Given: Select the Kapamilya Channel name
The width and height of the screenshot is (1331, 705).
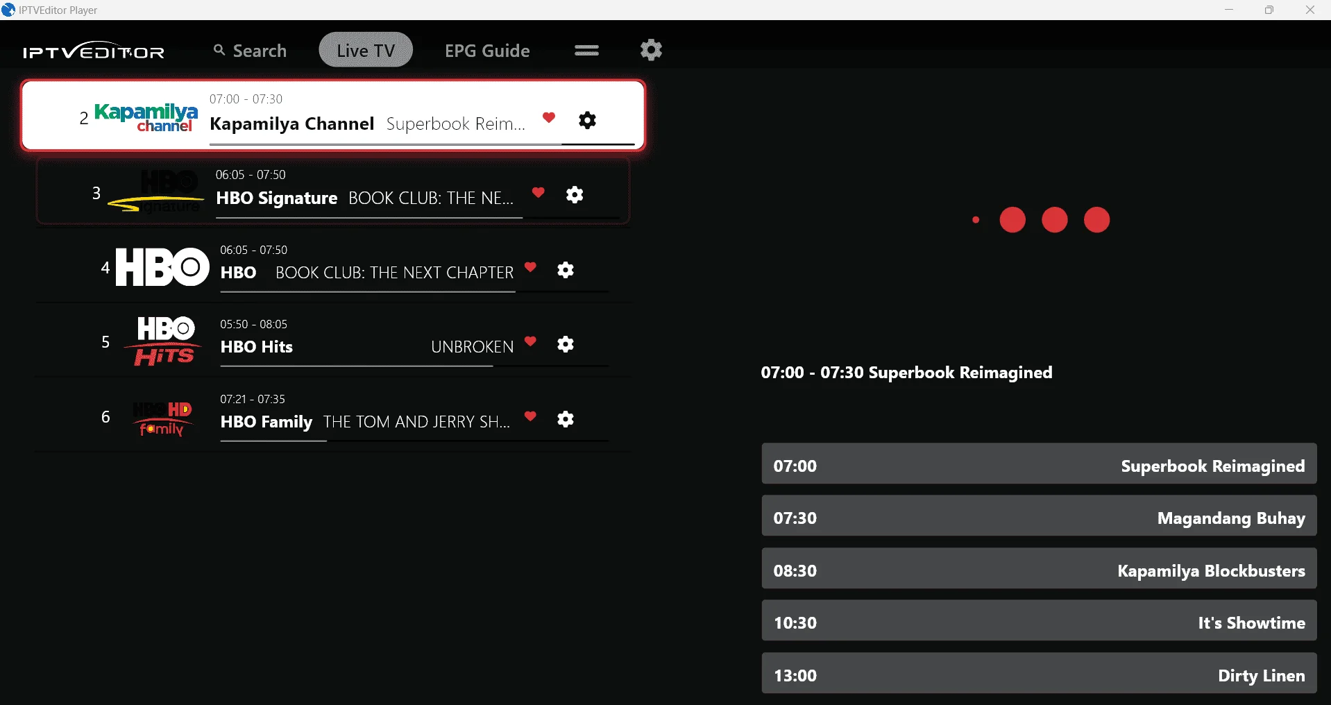Looking at the screenshot, I should coord(292,124).
